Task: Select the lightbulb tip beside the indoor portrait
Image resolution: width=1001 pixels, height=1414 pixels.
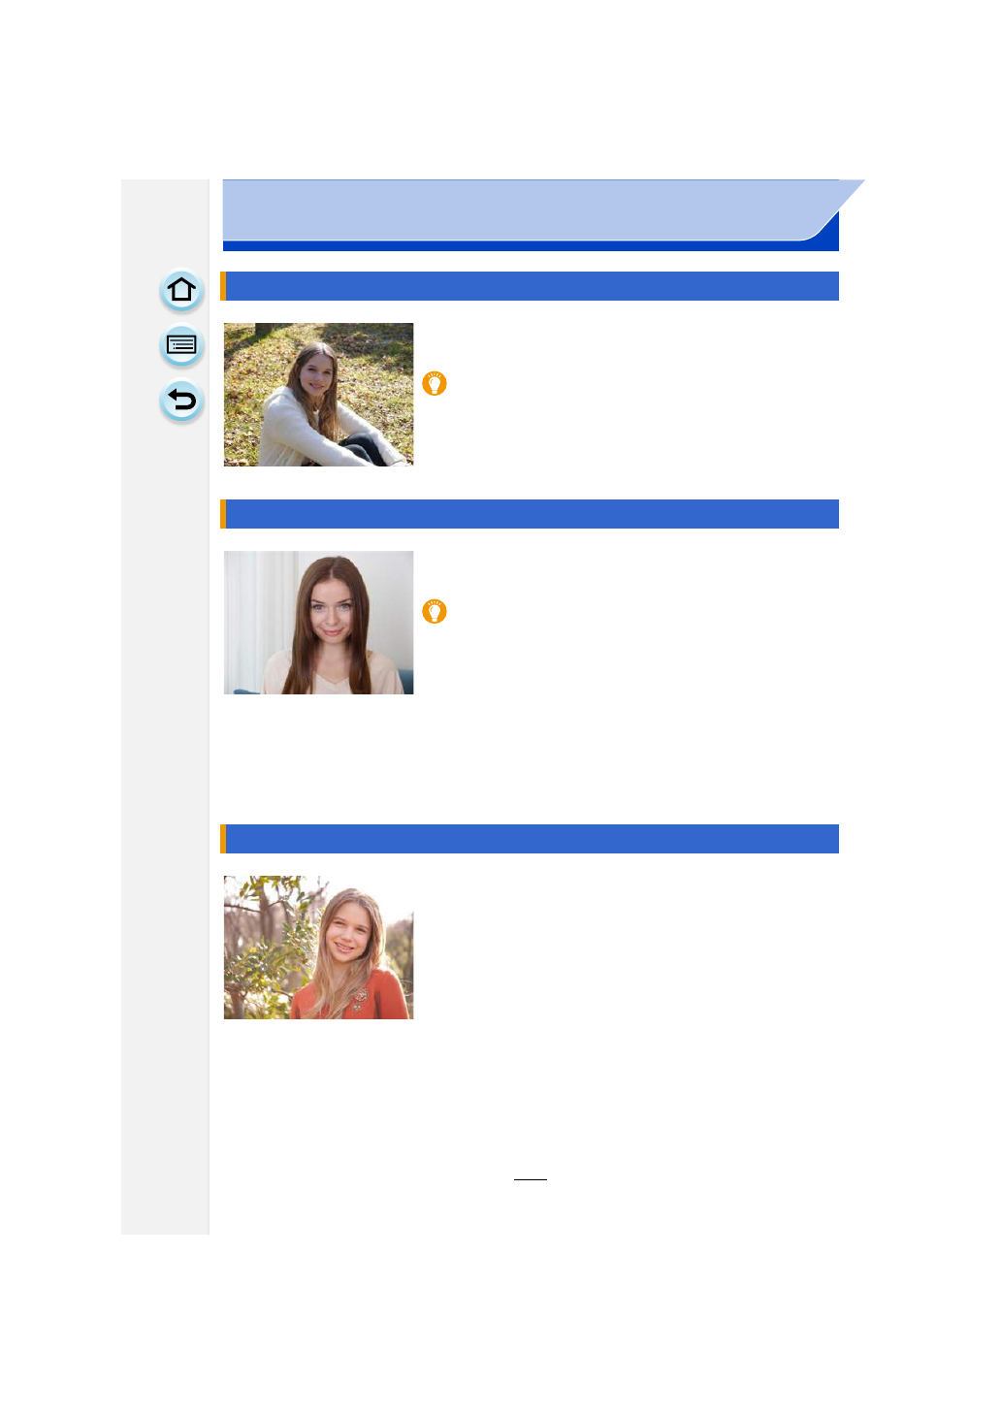Action: click(x=435, y=612)
